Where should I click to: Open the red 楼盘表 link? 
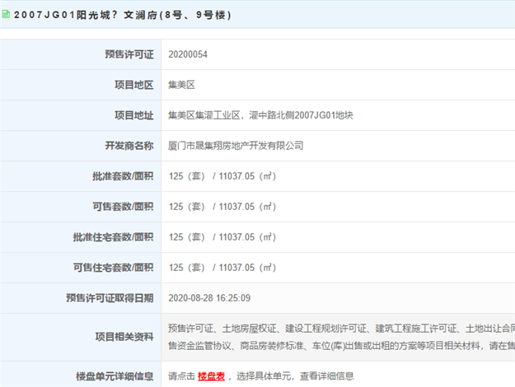click(211, 376)
